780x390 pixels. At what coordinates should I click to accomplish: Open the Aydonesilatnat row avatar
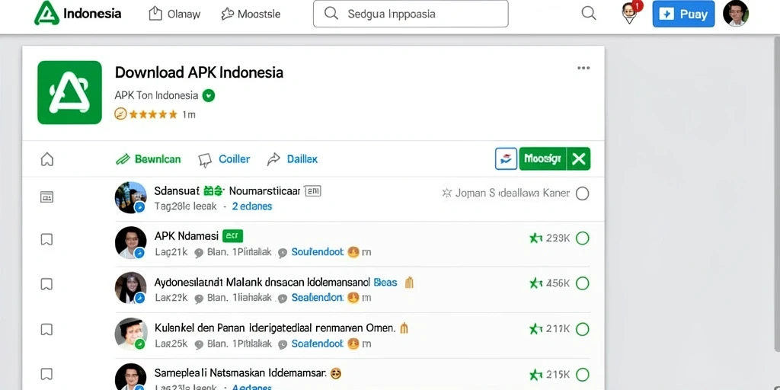(130, 288)
